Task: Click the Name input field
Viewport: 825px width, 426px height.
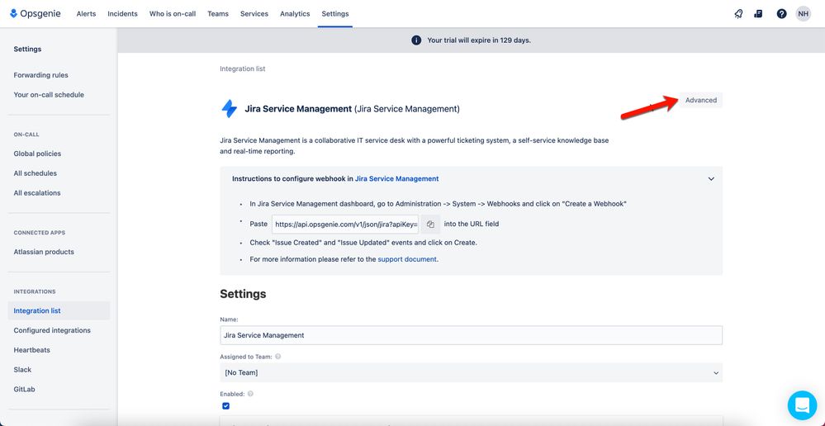Action: pyautogui.click(x=471, y=335)
